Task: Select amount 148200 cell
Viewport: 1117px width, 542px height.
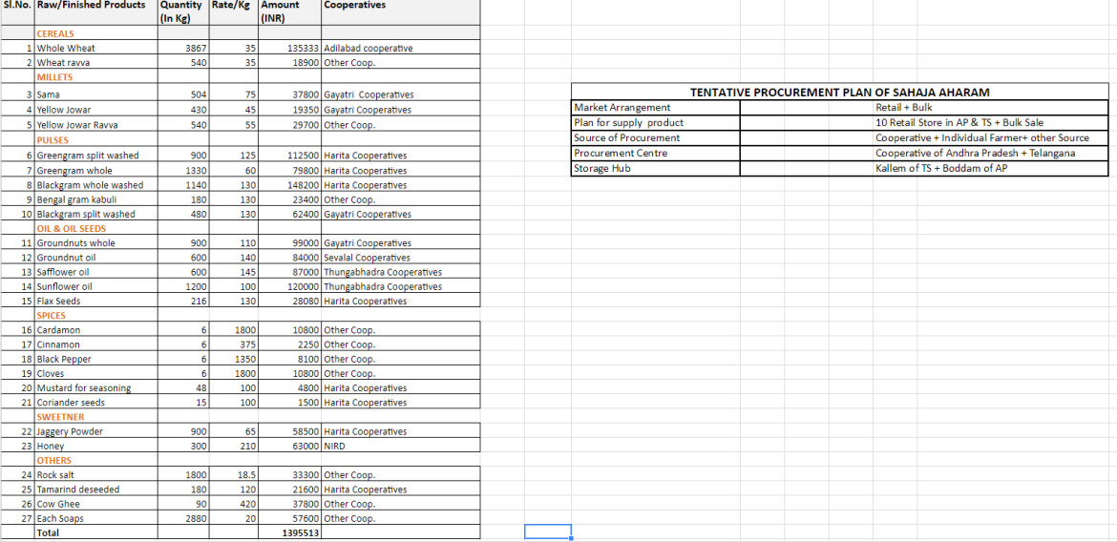Action: 290,185
